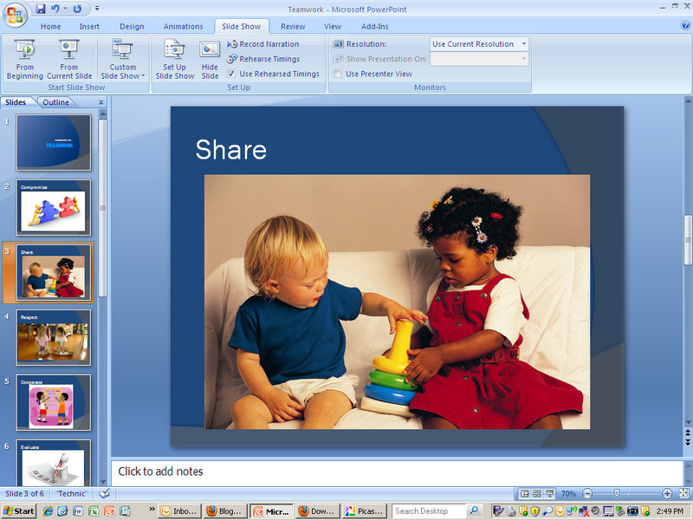
Task: Select the children photo on the slide
Action: click(397, 302)
